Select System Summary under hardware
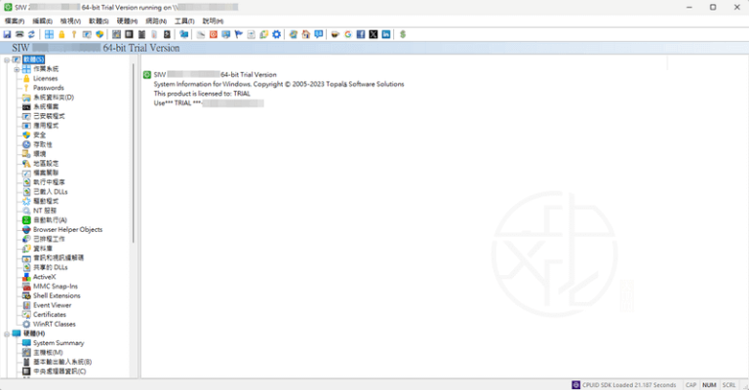 point(58,343)
